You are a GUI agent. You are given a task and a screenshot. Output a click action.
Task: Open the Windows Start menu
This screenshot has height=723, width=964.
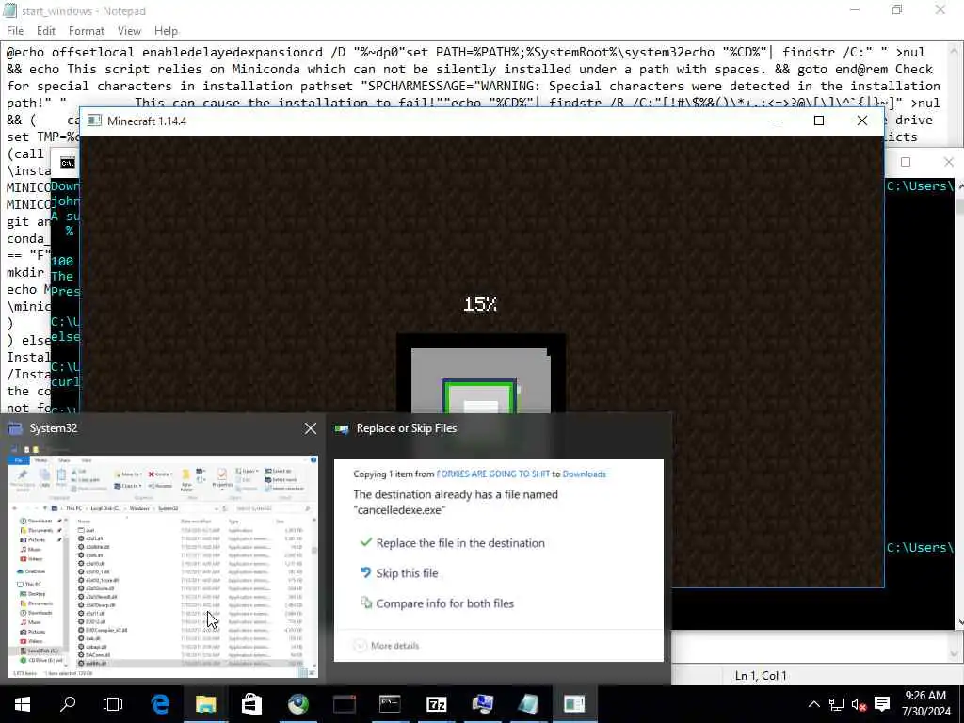[x=23, y=704]
